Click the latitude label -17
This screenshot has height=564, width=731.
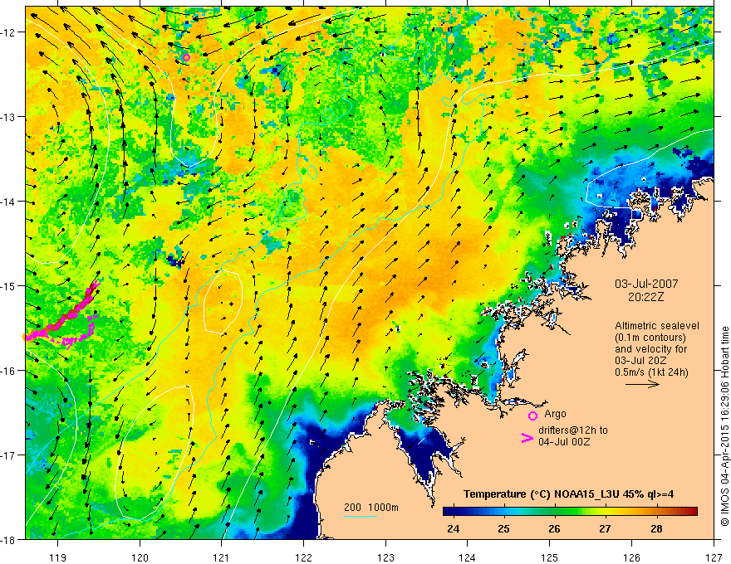[x=8, y=455]
